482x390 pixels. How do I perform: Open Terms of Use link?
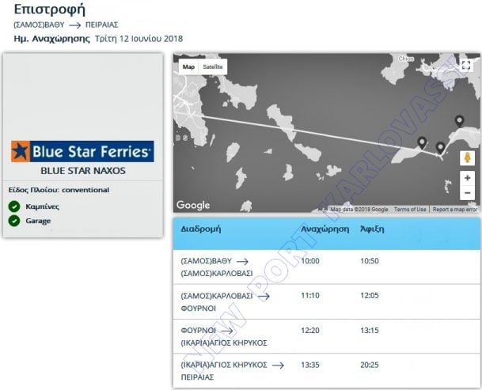click(x=409, y=210)
